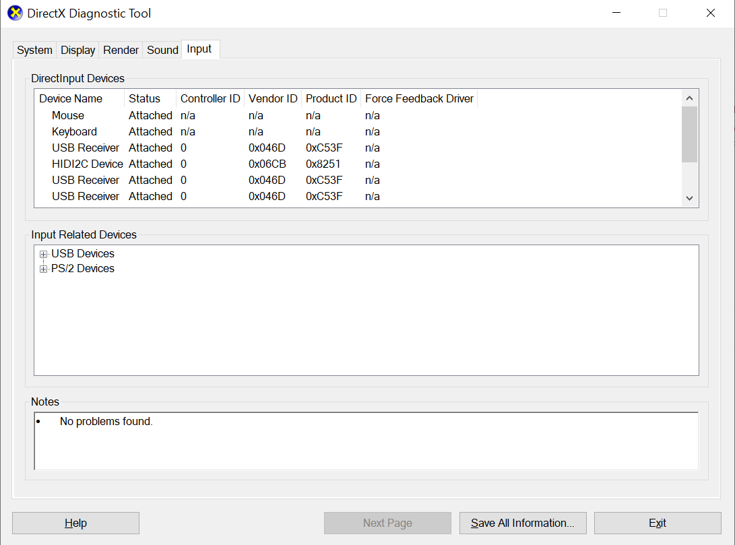Click the DirectX icon in title bar

(14, 13)
